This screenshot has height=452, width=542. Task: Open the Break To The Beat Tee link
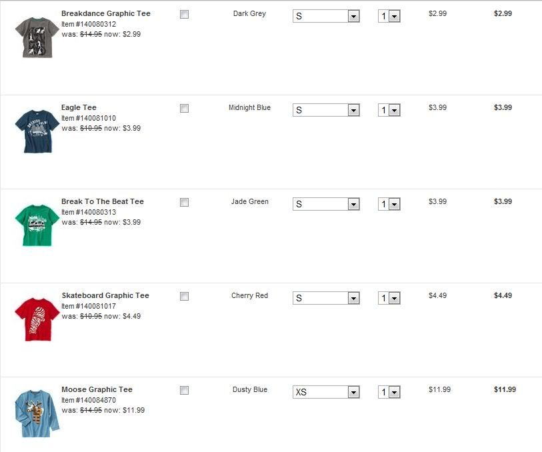click(102, 201)
